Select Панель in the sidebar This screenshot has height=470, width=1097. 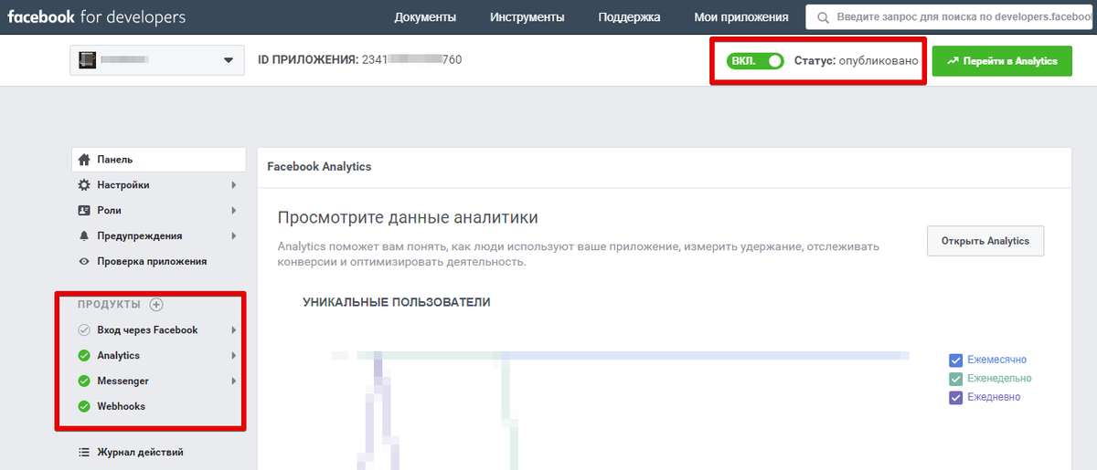pos(158,159)
